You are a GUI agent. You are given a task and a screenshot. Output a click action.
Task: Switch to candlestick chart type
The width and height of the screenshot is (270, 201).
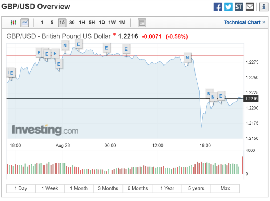click(13, 23)
